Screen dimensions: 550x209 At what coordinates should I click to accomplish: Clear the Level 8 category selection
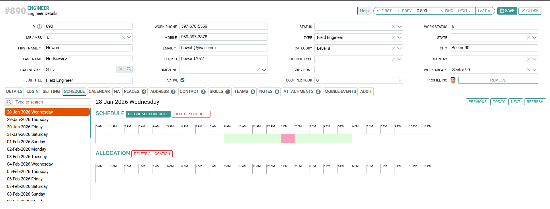pyautogui.click(x=393, y=48)
